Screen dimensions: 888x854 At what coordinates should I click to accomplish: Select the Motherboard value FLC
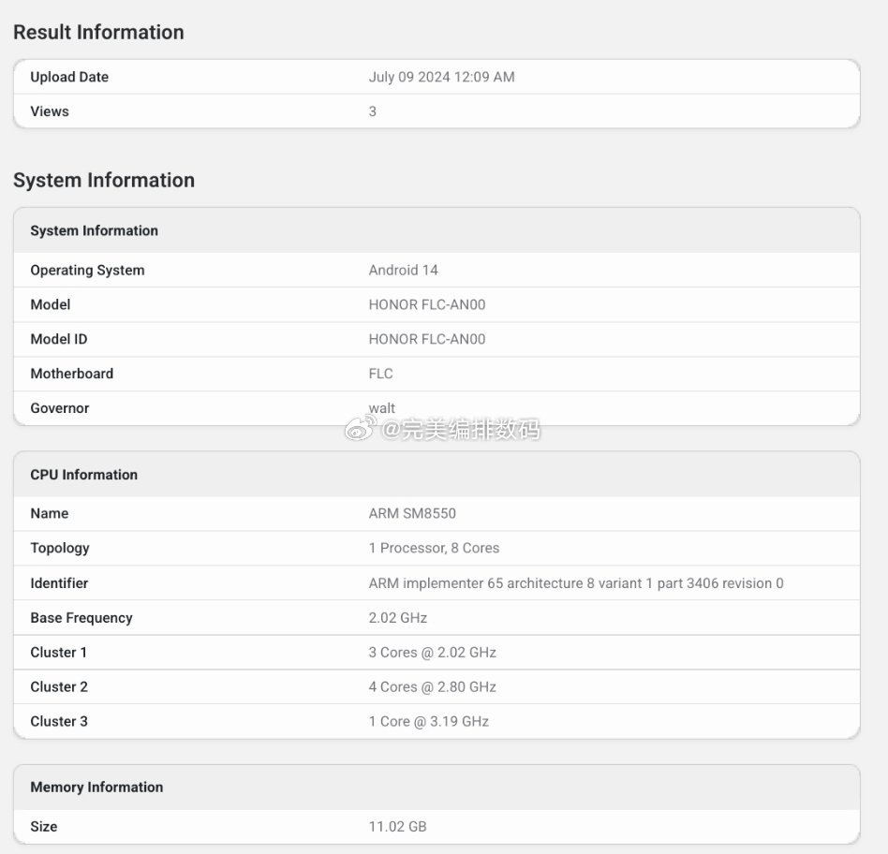tap(380, 374)
